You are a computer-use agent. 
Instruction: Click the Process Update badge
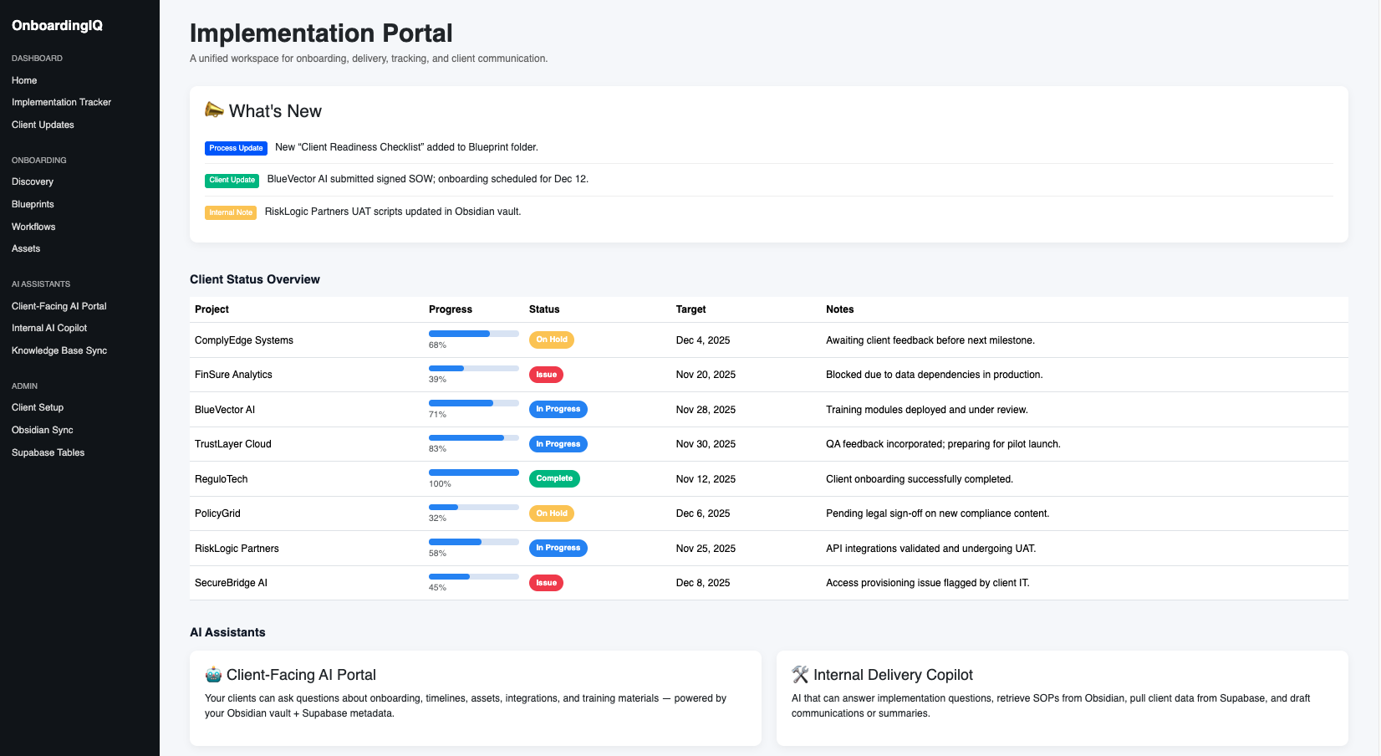236,148
